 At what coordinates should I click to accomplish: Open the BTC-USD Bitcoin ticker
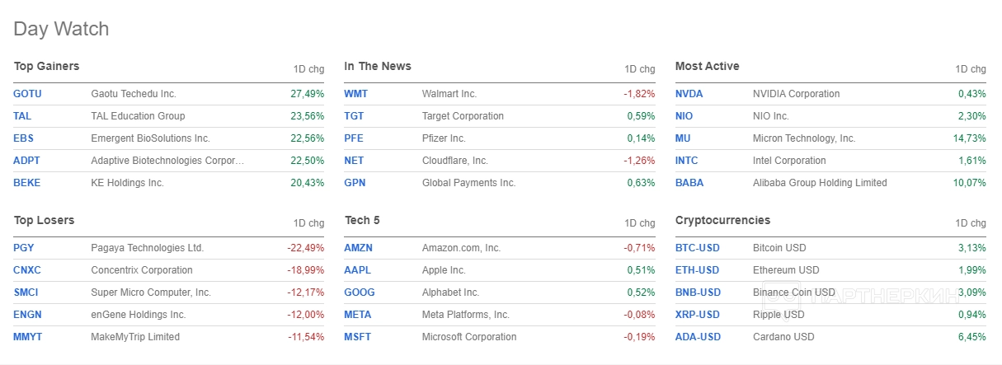click(697, 248)
